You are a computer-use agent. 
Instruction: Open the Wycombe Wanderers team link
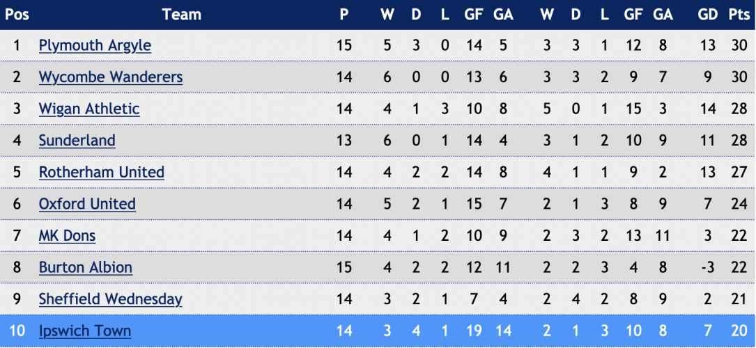tap(111, 77)
